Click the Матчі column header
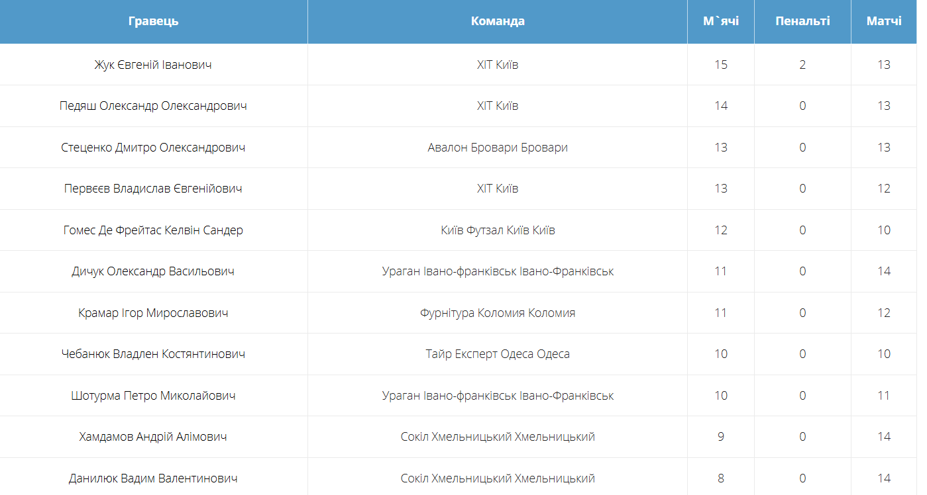Image resolution: width=927 pixels, height=495 pixels. pos(884,21)
